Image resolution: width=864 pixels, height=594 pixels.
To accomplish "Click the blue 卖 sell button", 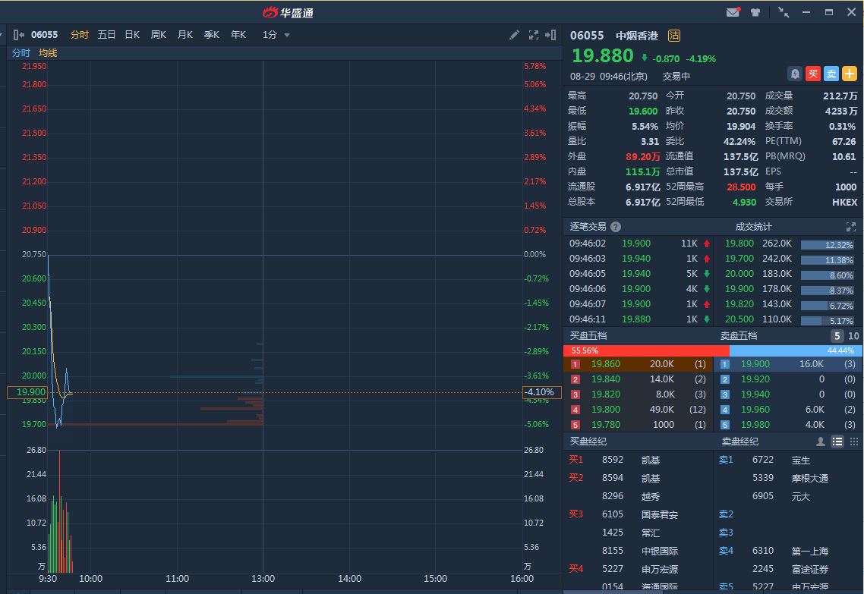I will coord(831,74).
